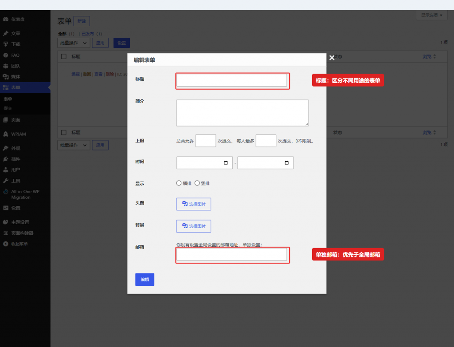Tick the select-all checkbox in table footer

pos(64,133)
